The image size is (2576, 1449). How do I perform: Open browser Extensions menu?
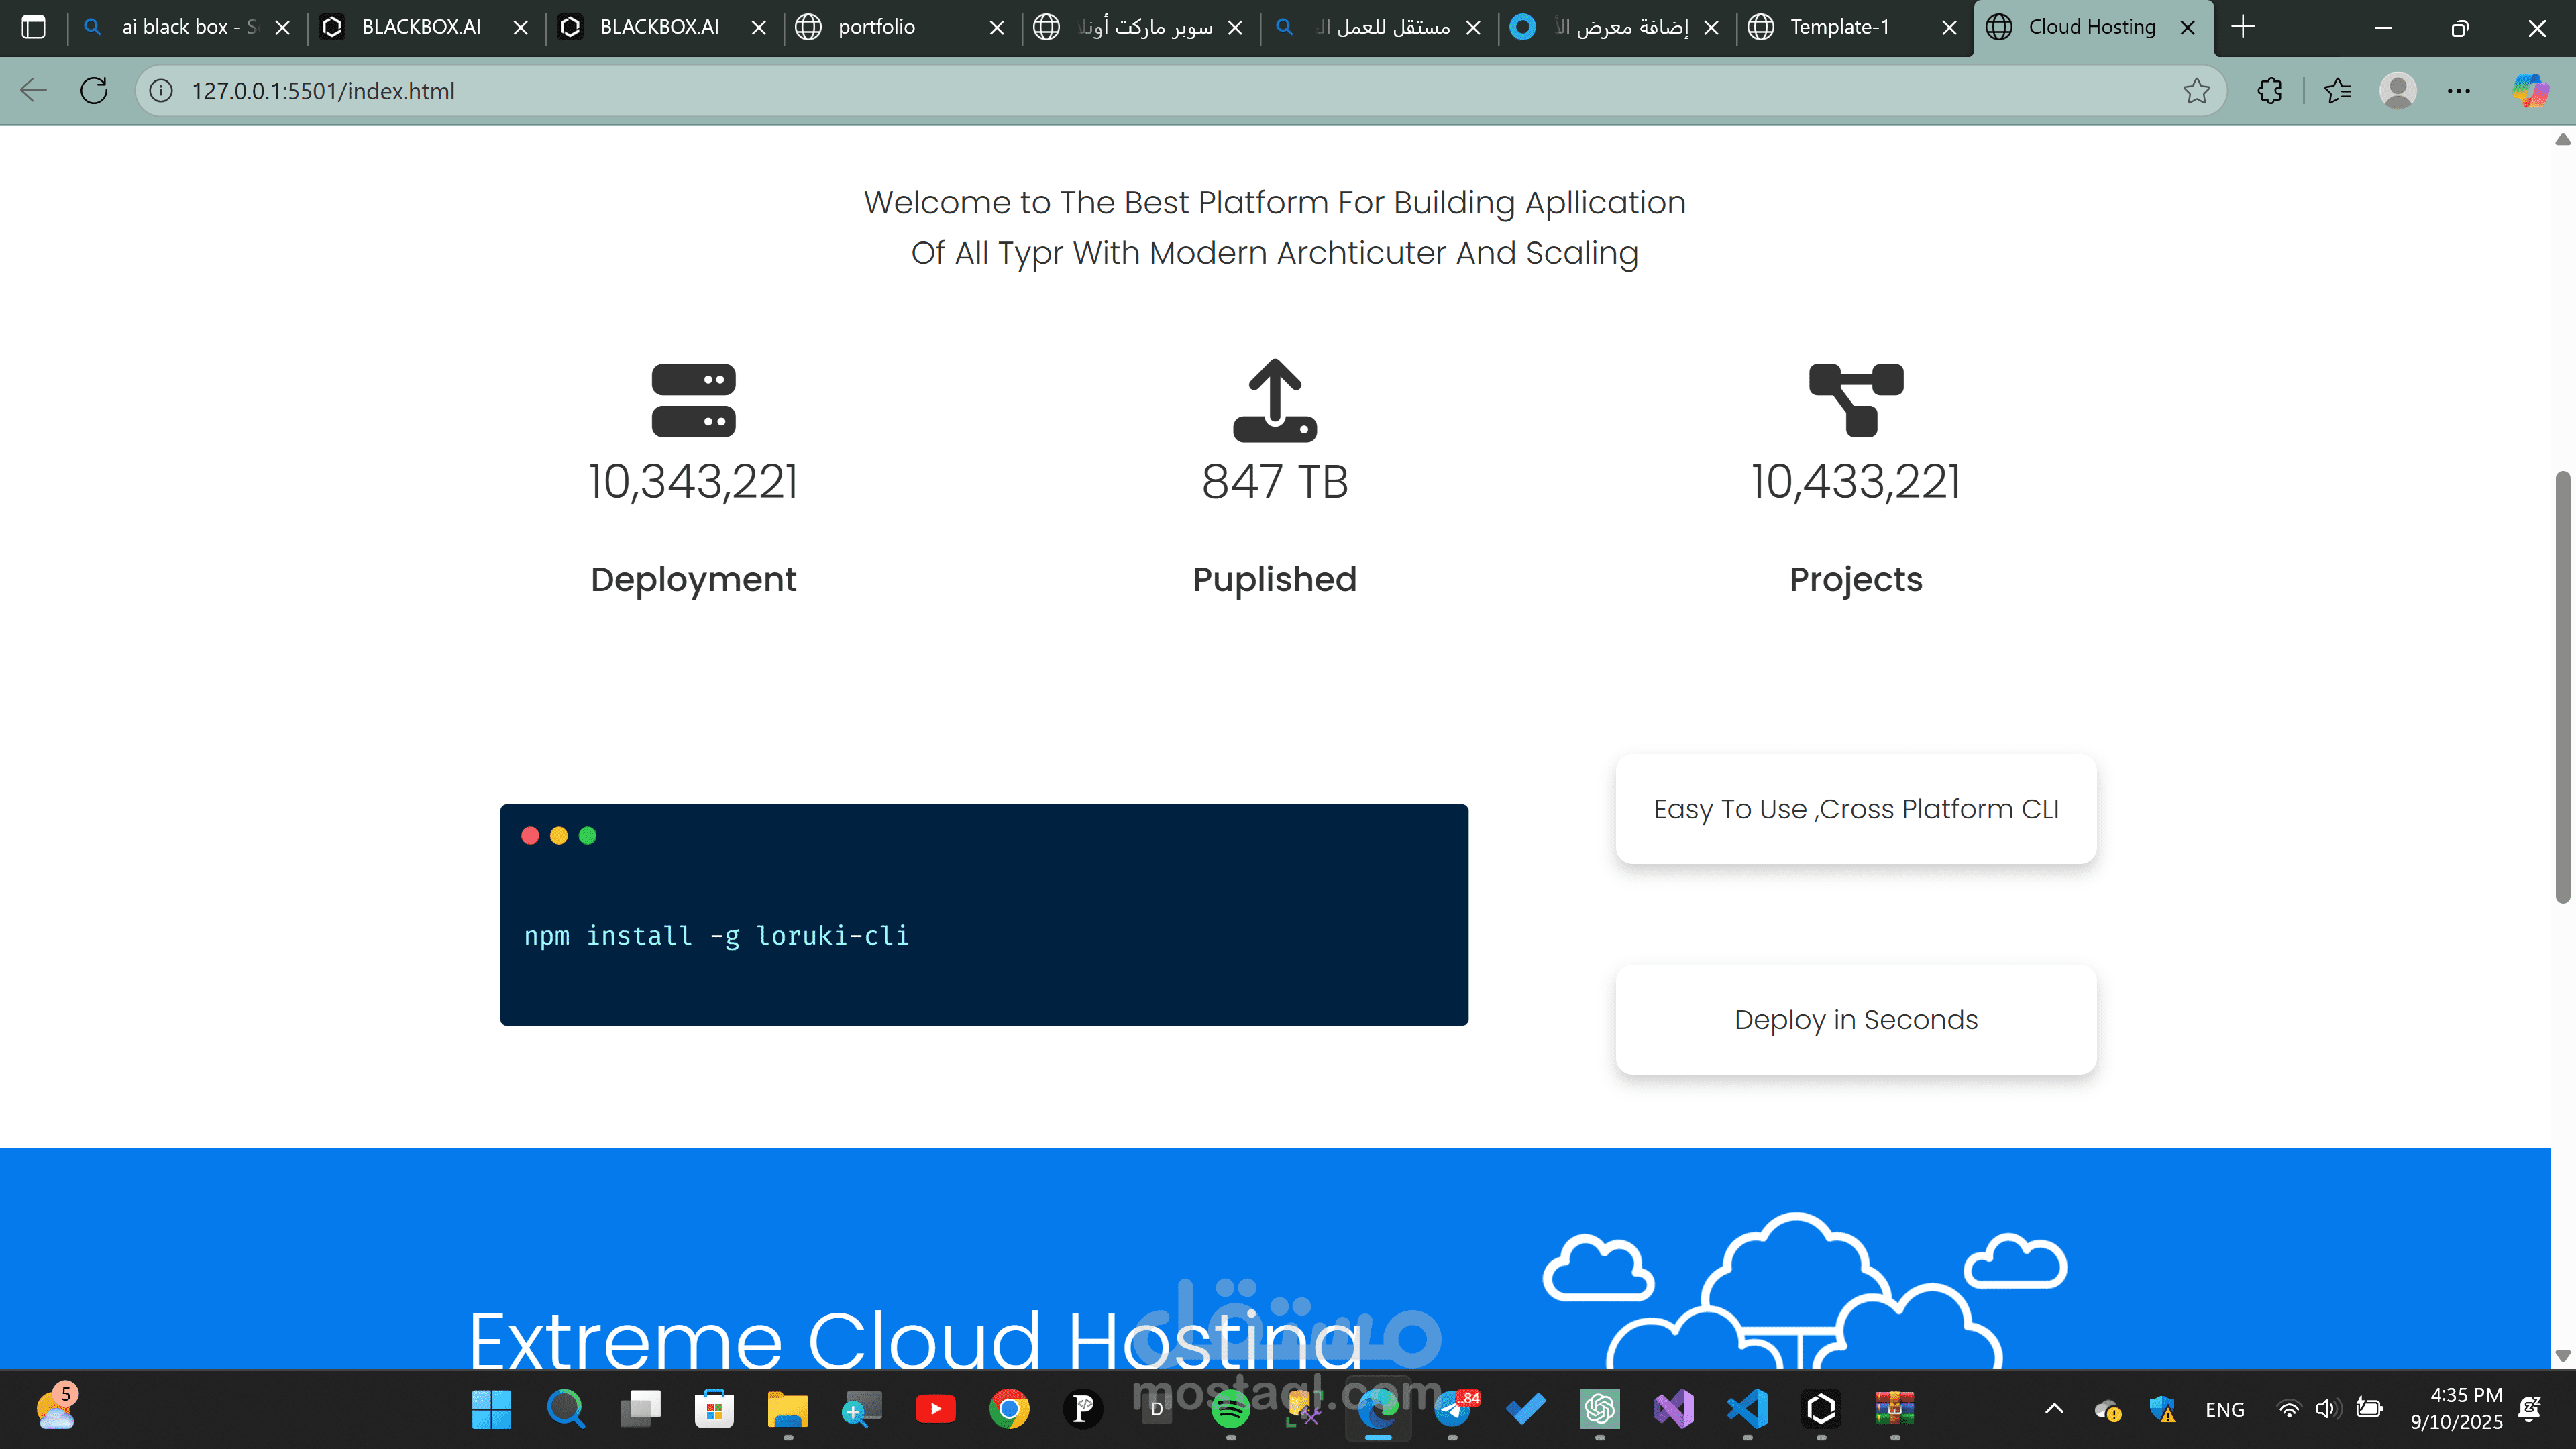click(x=2269, y=91)
